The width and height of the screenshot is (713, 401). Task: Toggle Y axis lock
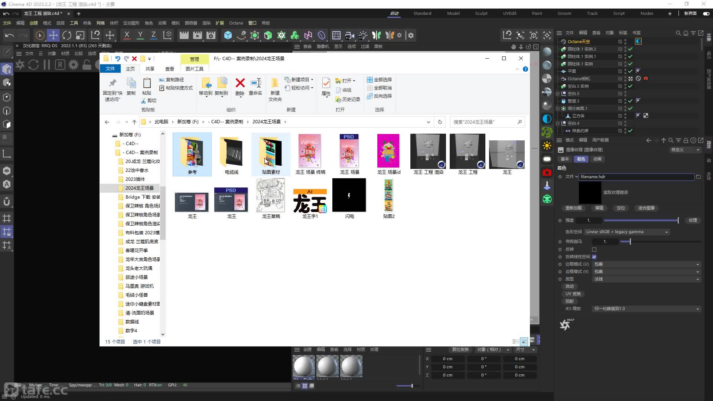(140, 35)
